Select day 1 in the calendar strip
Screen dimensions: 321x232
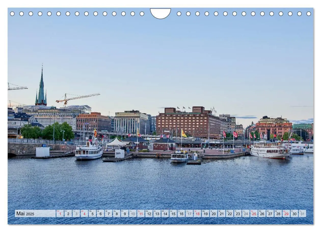coord(60,214)
